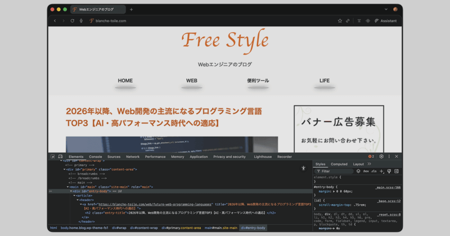This screenshot has width=450, height=236.
Task: Activate the inspect element picker tool
Action: [x=52, y=157]
